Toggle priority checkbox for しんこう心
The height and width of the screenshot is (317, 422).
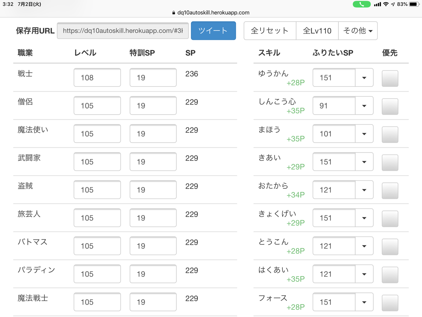point(390,107)
